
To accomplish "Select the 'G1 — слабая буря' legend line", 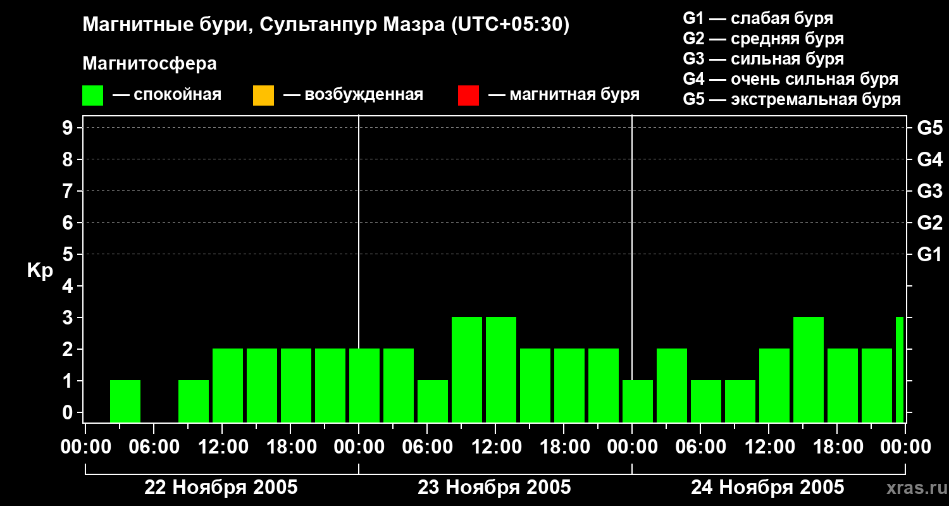I will coord(758,18).
